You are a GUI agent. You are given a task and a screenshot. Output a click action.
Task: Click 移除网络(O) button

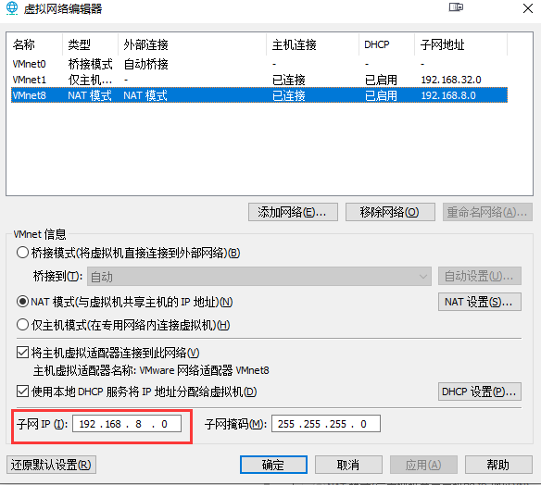(390, 212)
